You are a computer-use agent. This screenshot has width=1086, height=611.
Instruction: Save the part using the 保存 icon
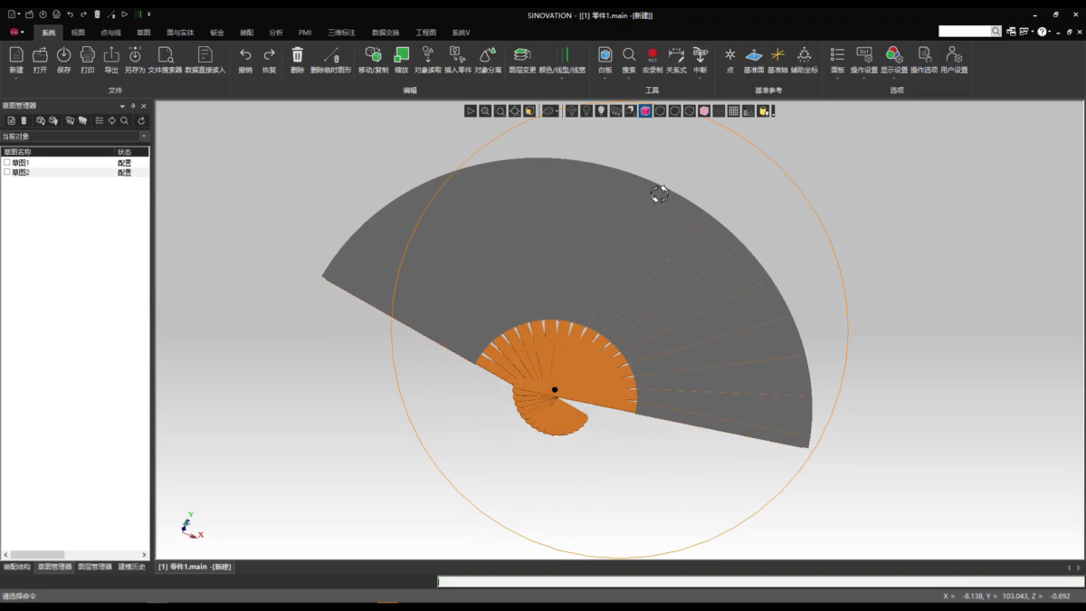coord(63,56)
